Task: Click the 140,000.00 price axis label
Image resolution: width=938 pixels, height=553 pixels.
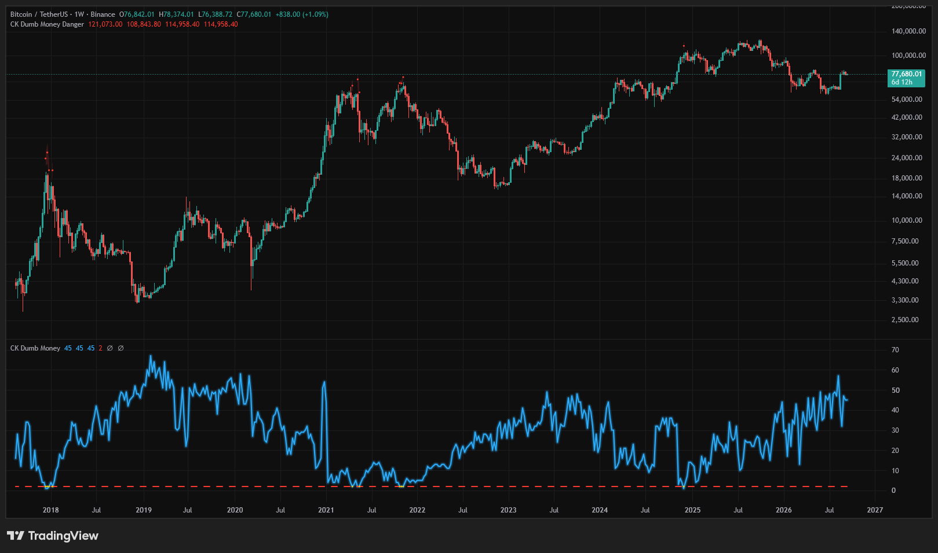Action: (x=908, y=31)
